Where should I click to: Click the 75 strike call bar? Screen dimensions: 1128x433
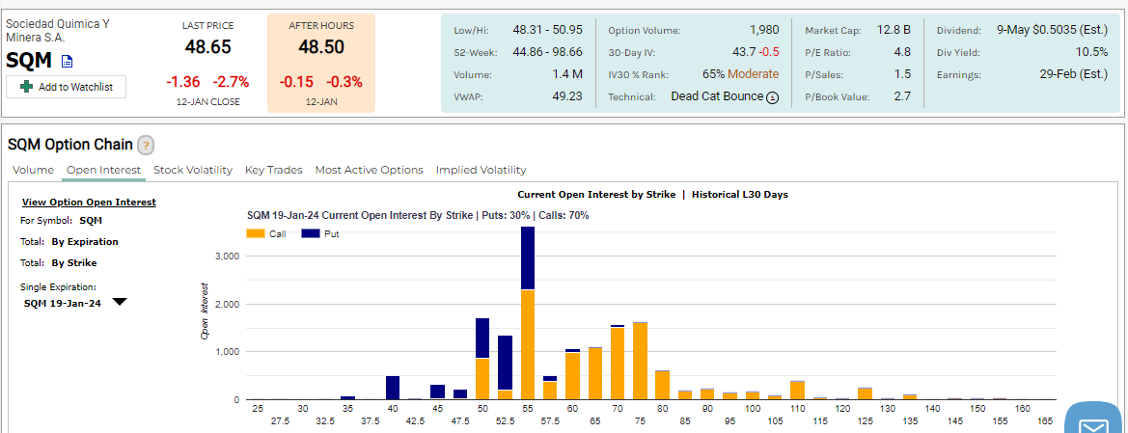pos(640,361)
